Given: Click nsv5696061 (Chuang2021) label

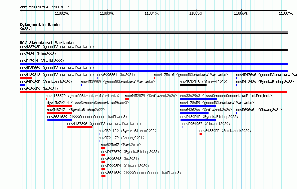Looking at the screenshot, I should [x=259, y=110].
